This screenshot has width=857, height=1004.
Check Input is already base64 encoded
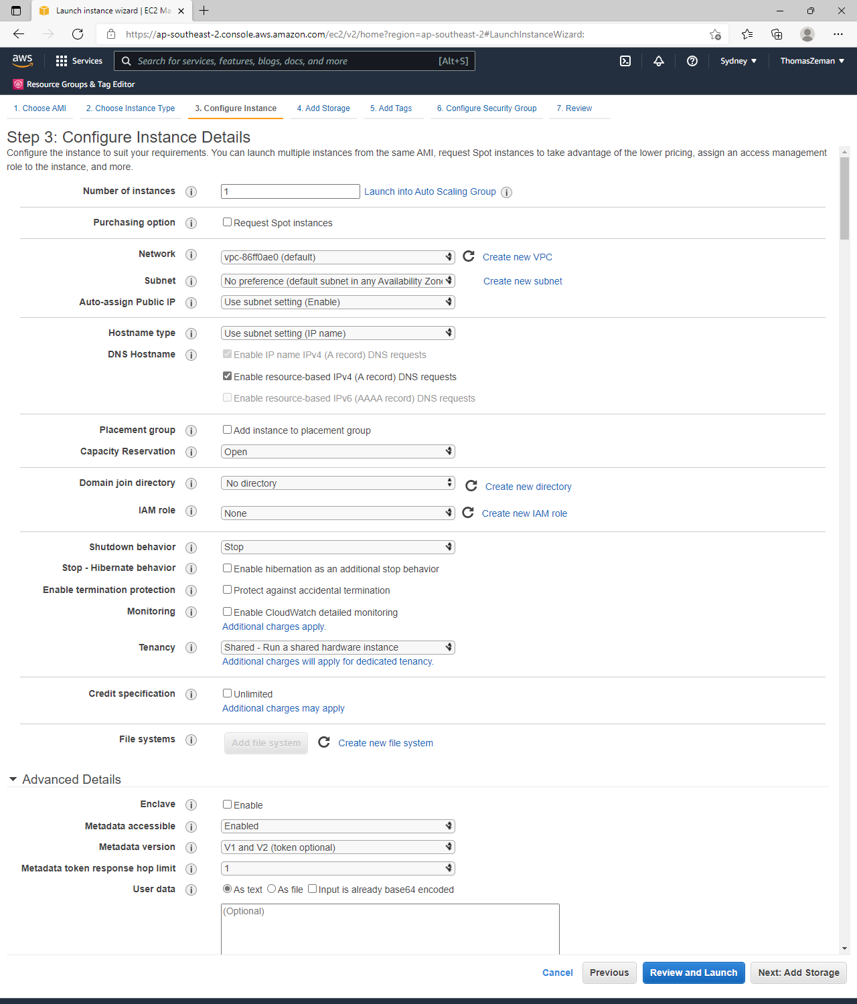(x=312, y=889)
